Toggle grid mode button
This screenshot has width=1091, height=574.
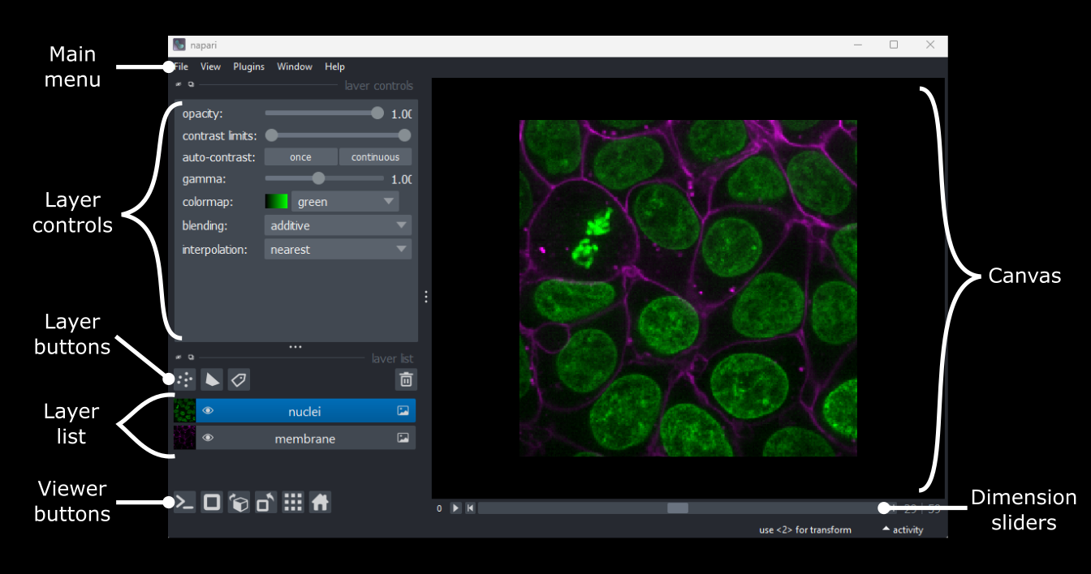pos(293,503)
